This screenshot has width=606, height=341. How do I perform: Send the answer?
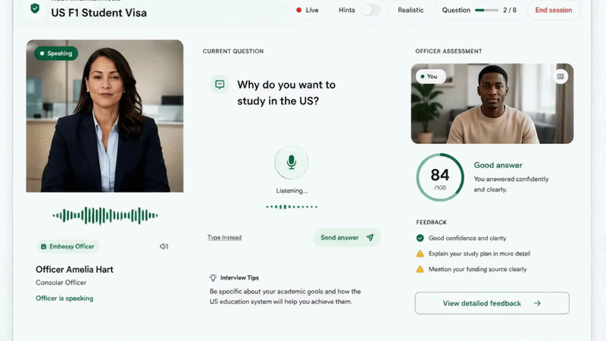point(347,237)
